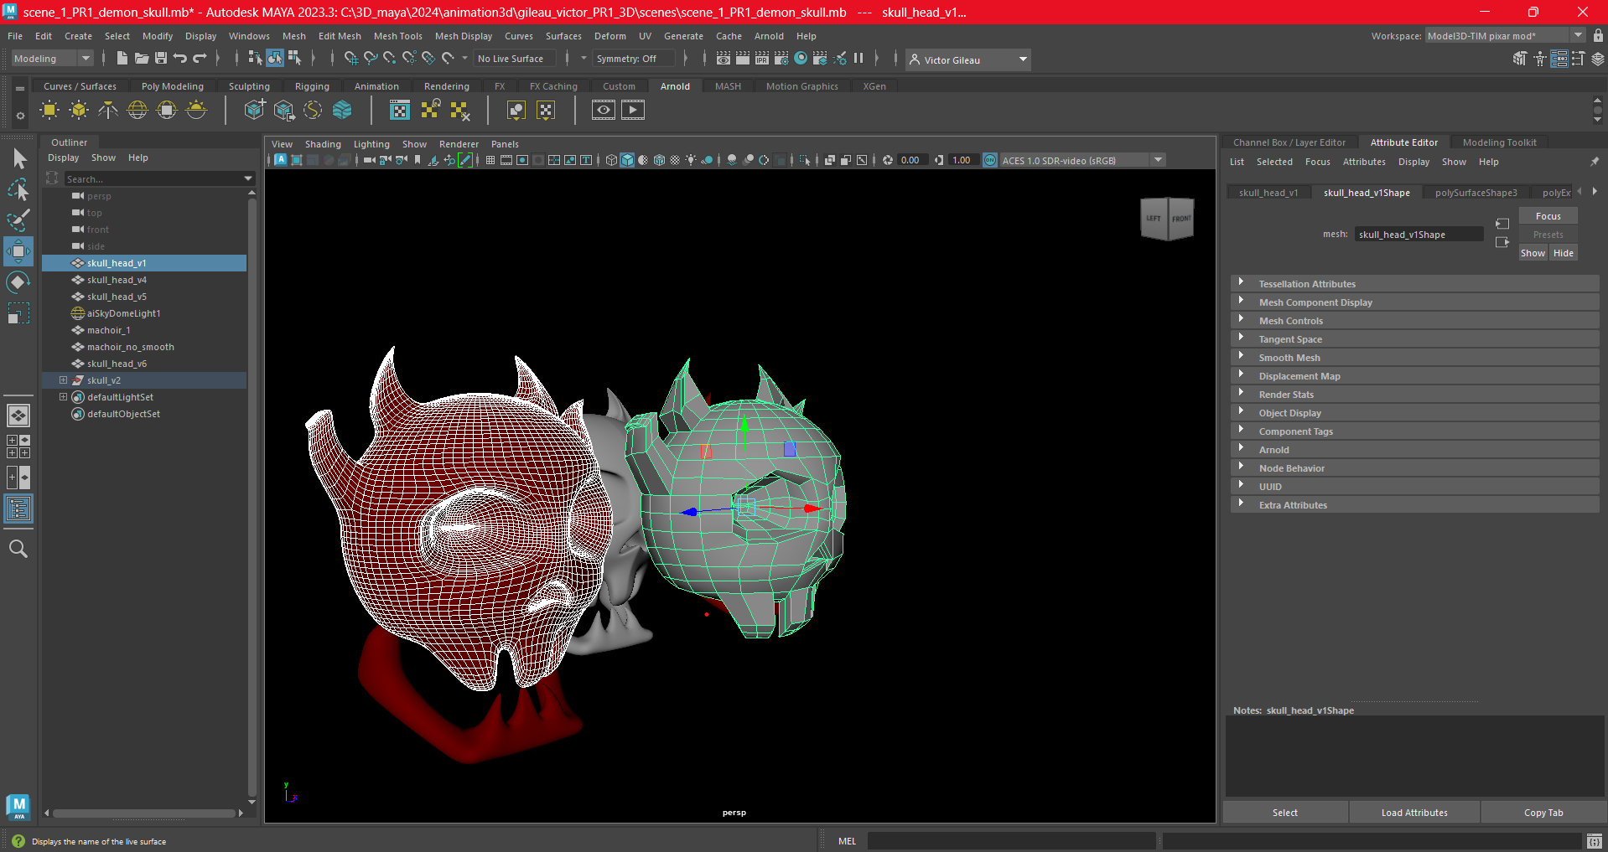
Task: Click the Save Scene disk icon
Action: (x=161, y=58)
